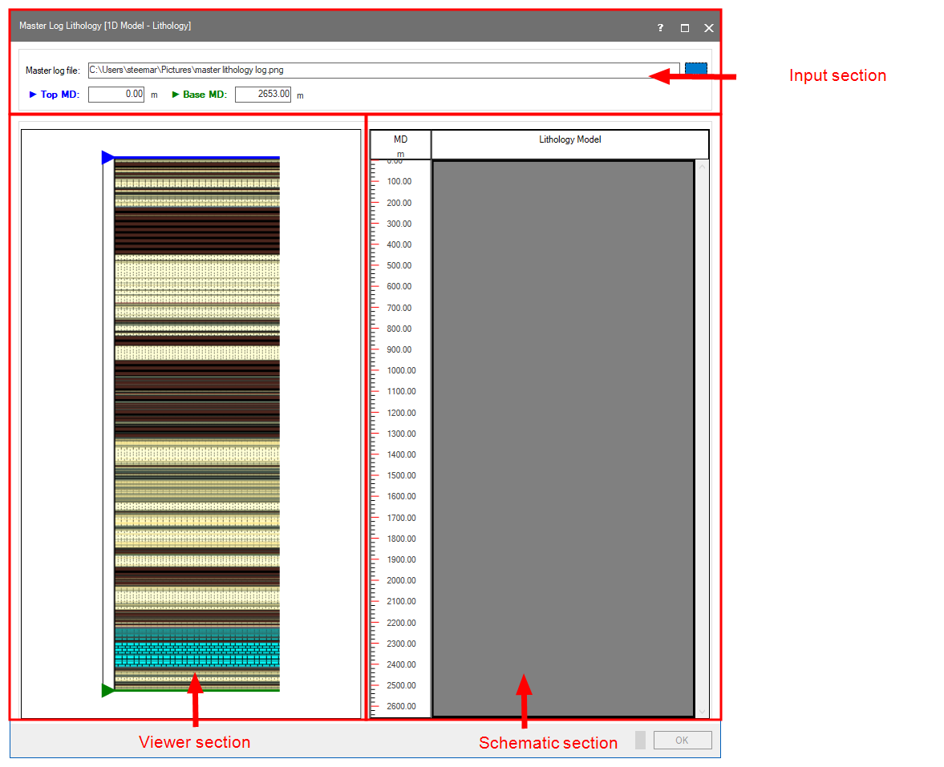Click the 1000.00 mark on the MD scale

(x=401, y=371)
